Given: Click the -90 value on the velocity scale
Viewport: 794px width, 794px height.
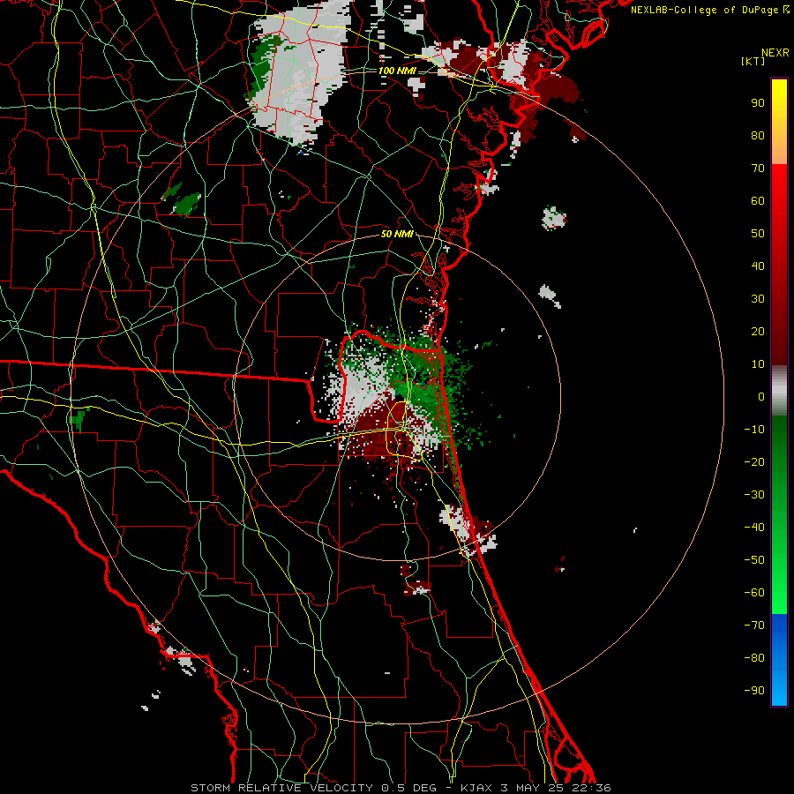Looking at the screenshot, I should [x=754, y=691].
